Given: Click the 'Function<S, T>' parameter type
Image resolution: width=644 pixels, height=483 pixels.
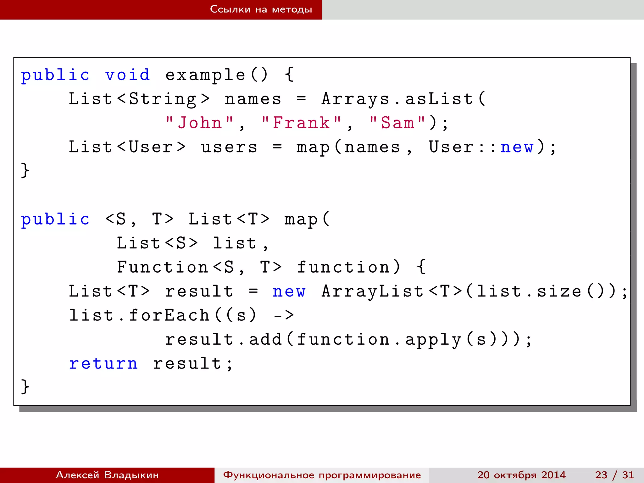Looking at the screenshot, I should tap(199, 267).
